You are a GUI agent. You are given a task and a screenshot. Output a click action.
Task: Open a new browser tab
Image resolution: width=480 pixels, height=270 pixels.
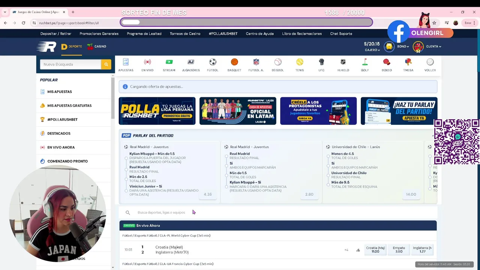coord(73,12)
